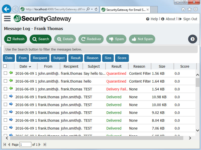This screenshot has height=150, width=201.
Task: Click the Size column header
Action: pos(162,66)
